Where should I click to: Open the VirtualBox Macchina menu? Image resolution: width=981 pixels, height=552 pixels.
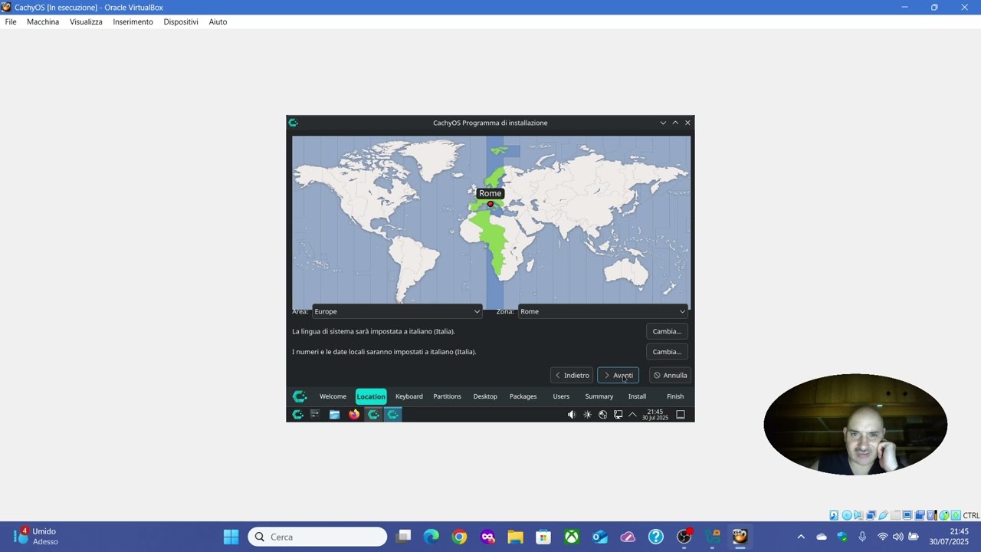point(43,21)
